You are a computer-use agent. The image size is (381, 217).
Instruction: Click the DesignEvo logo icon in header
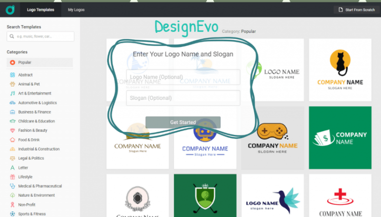(10, 9)
